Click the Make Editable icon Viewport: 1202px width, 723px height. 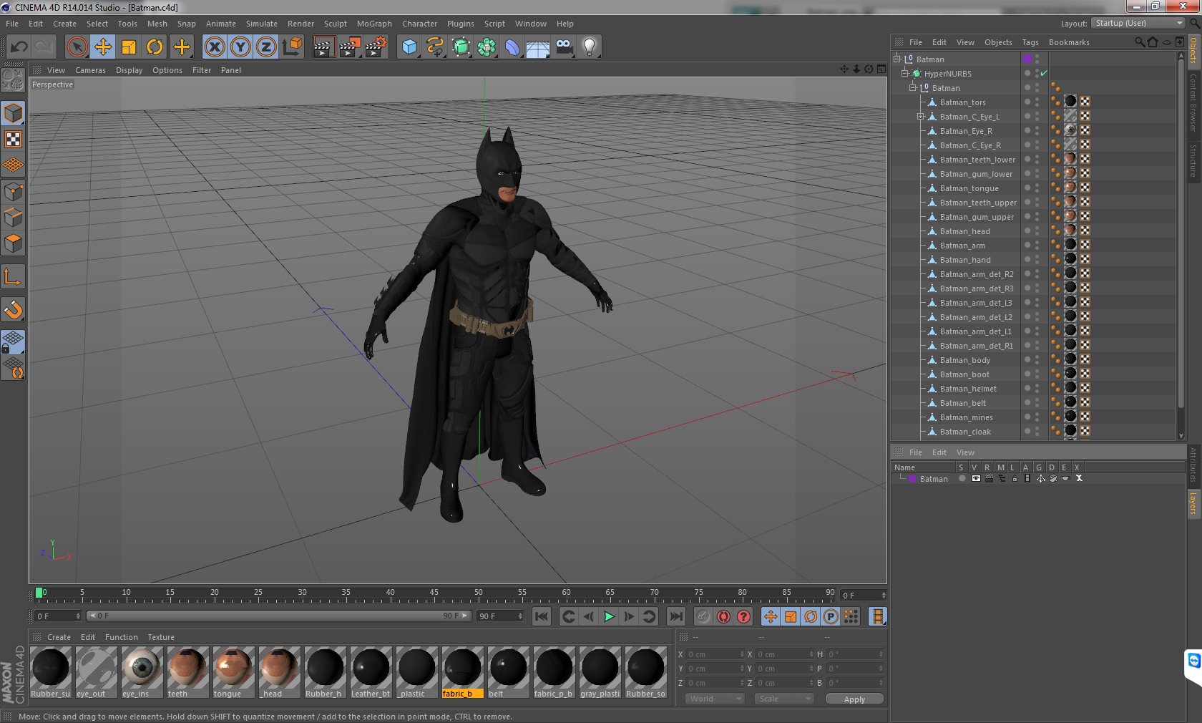pyautogui.click(x=13, y=80)
